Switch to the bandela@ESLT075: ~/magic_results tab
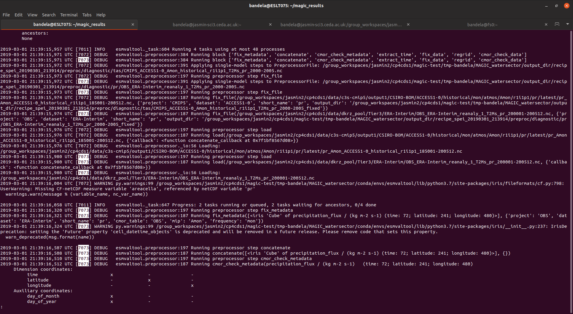 coord(69,24)
